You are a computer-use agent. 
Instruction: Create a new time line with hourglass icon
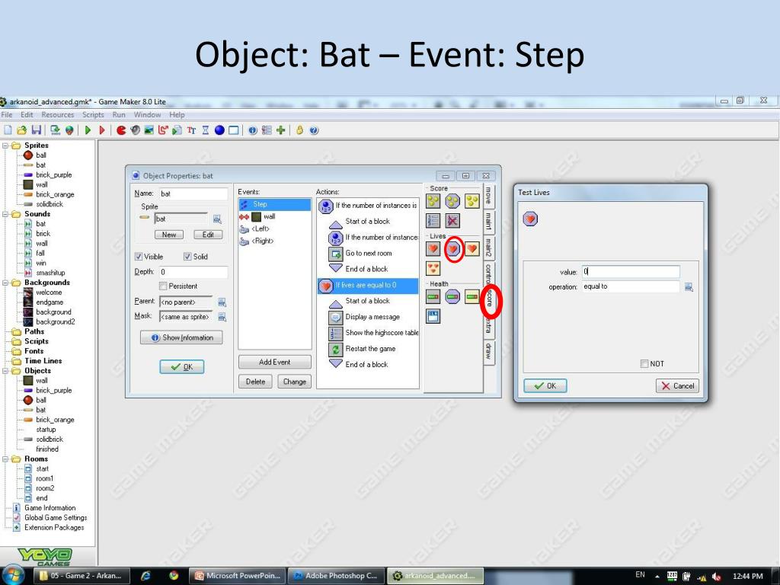(206, 130)
